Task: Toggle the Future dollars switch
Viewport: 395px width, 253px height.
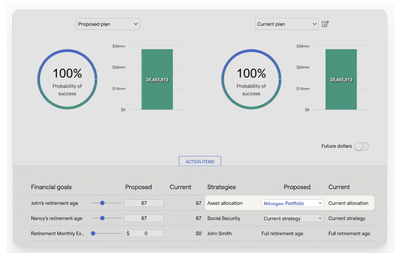Action: point(361,146)
